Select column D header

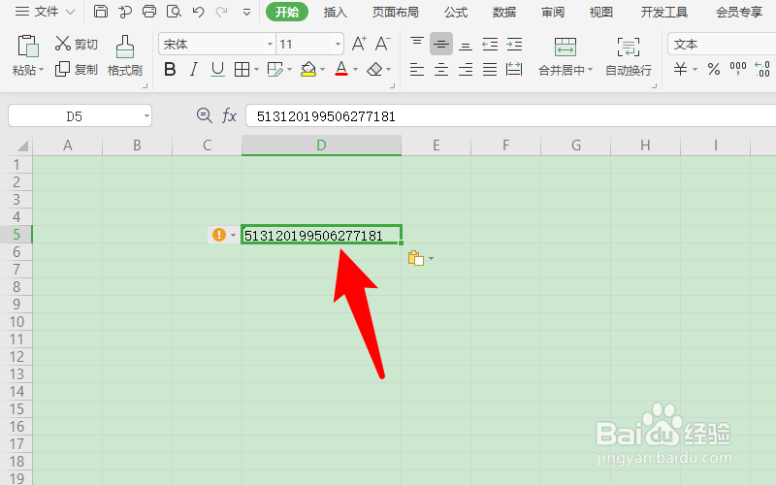pos(321,145)
